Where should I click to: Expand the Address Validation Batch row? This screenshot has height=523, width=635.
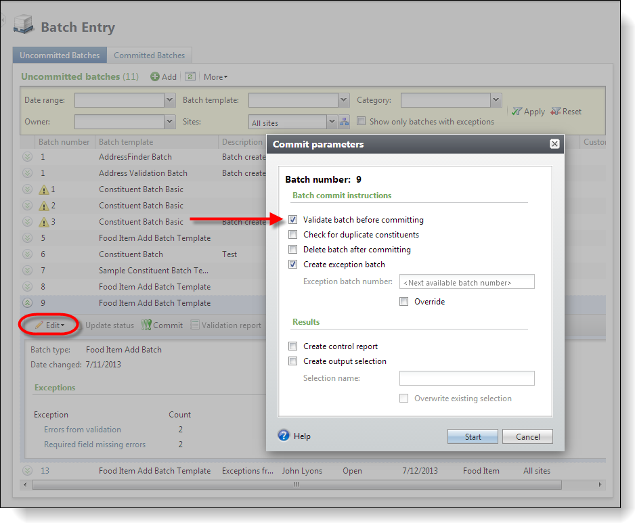pyautogui.click(x=27, y=173)
